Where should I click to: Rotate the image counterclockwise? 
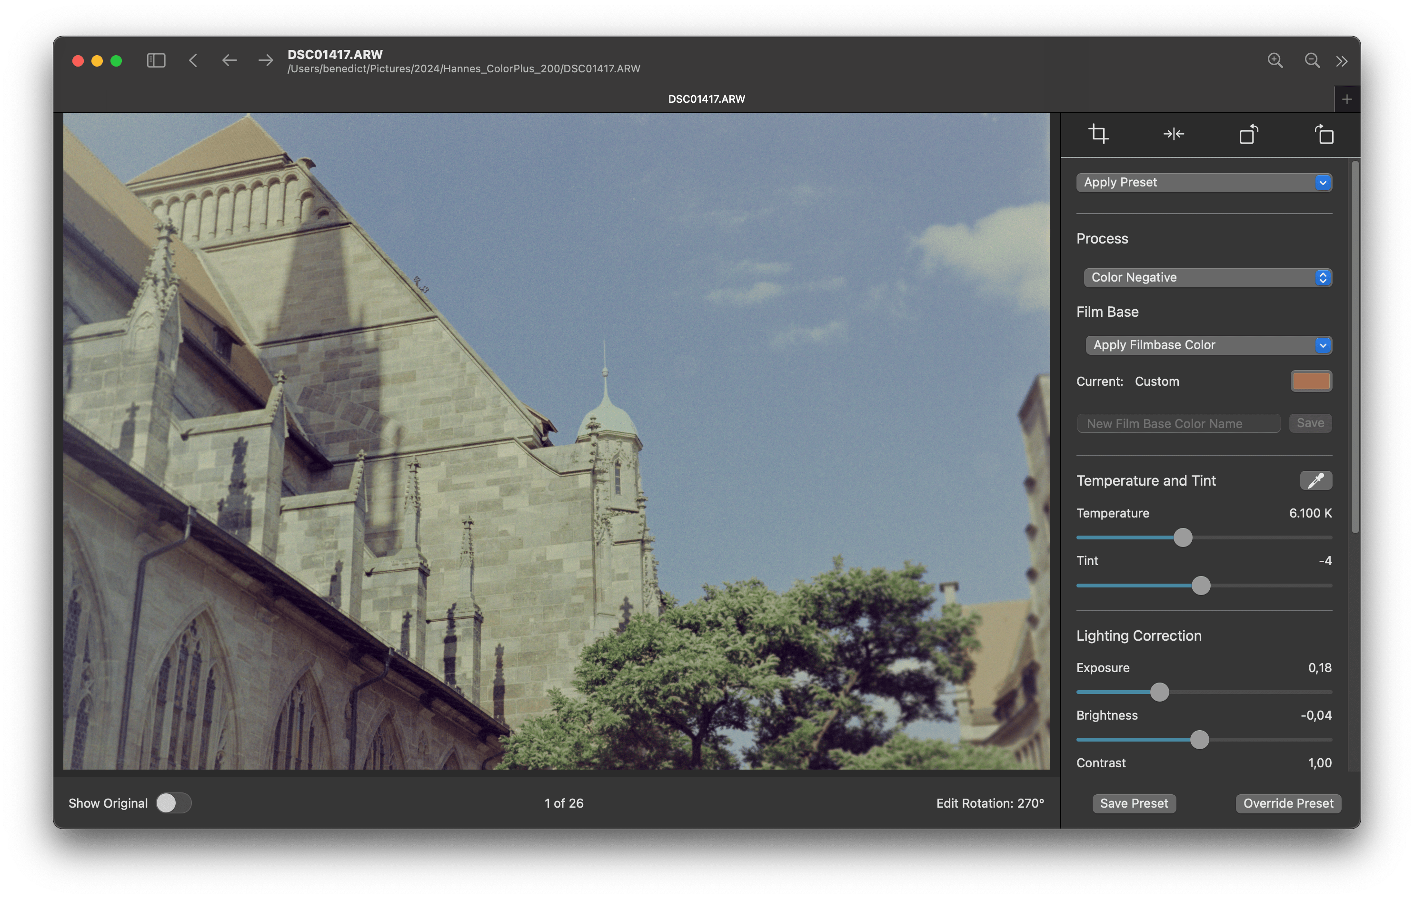(1248, 135)
